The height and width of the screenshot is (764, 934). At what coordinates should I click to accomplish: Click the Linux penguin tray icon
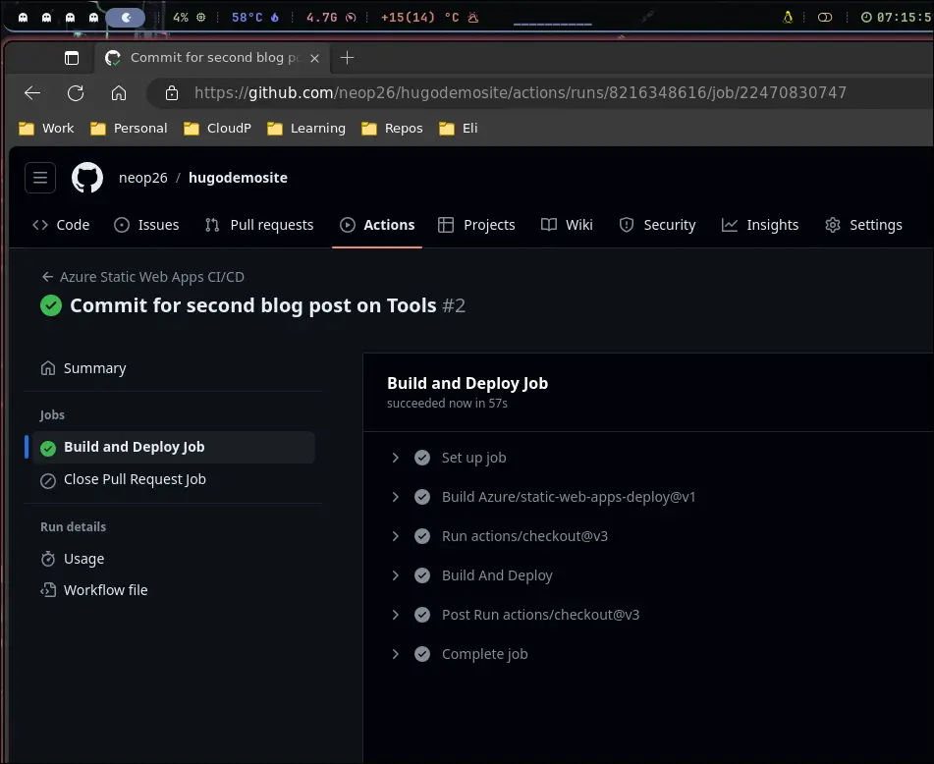(788, 18)
